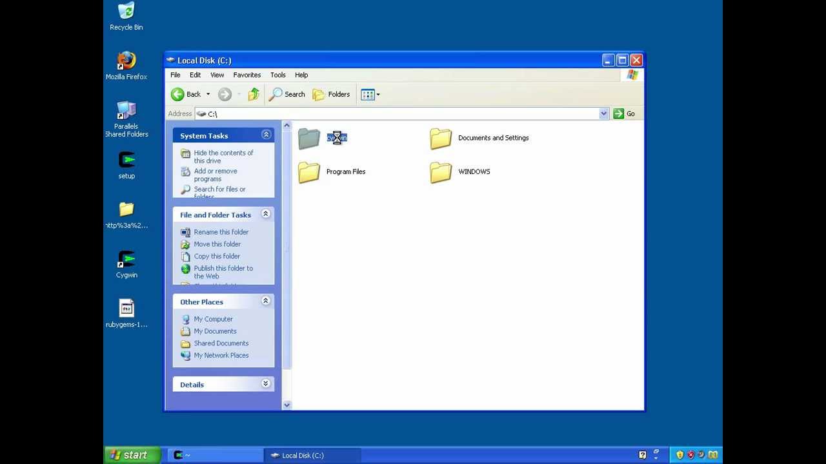
Task: Click the help question mark tray icon
Action: tap(642, 455)
